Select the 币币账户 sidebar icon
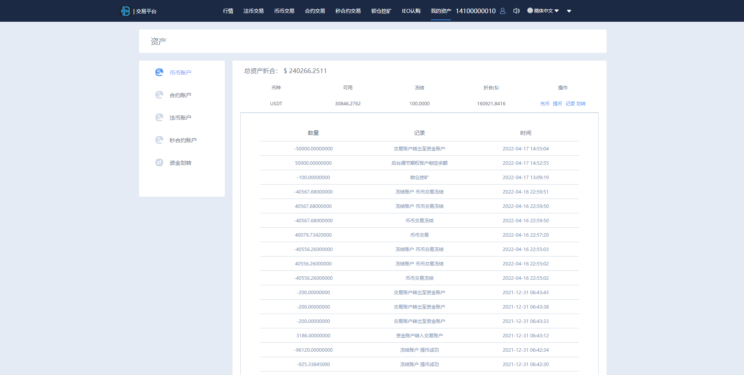This screenshot has width=744, height=375. (x=159, y=72)
